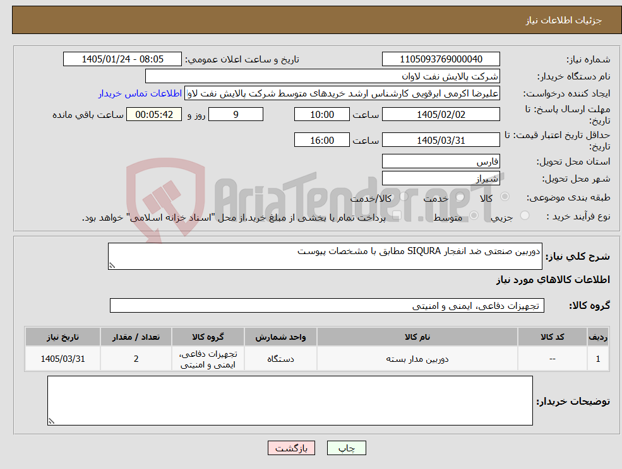Click the response deadline date 1405/02/02

point(441,115)
